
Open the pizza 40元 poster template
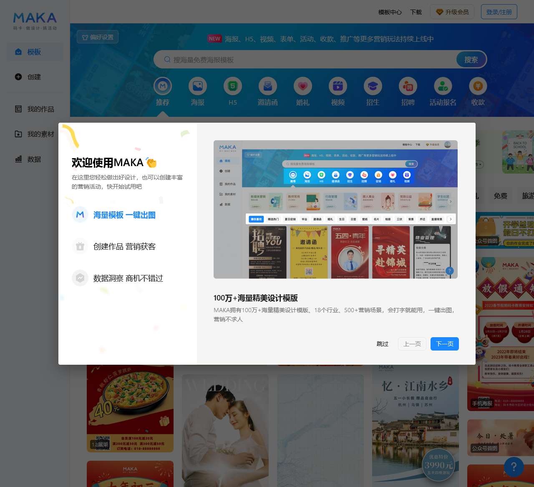(x=130, y=409)
